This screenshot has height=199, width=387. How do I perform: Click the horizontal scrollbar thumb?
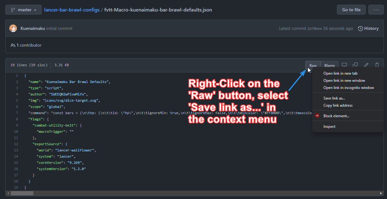tap(22, 193)
